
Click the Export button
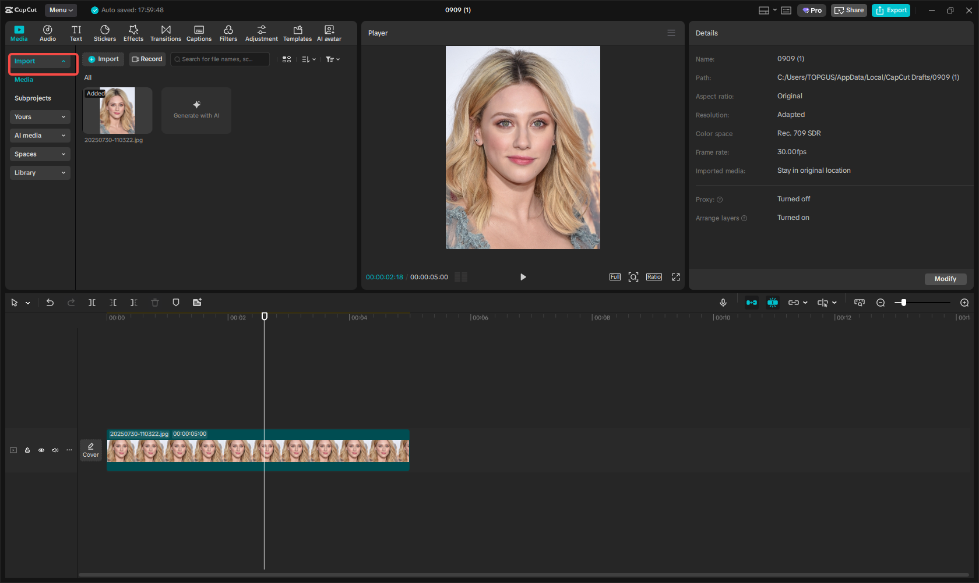890,10
